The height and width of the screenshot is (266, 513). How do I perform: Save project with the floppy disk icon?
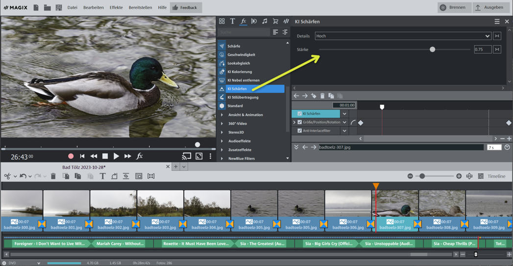[59, 7]
